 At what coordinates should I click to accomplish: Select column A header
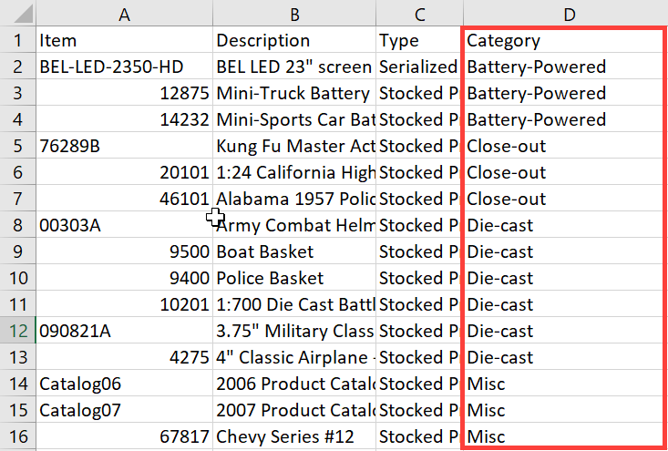(124, 14)
